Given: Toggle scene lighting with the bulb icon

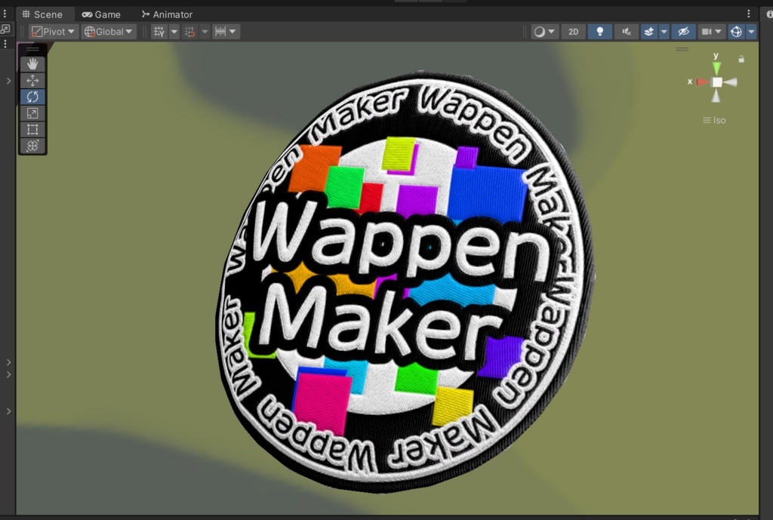Looking at the screenshot, I should point(599,31).
